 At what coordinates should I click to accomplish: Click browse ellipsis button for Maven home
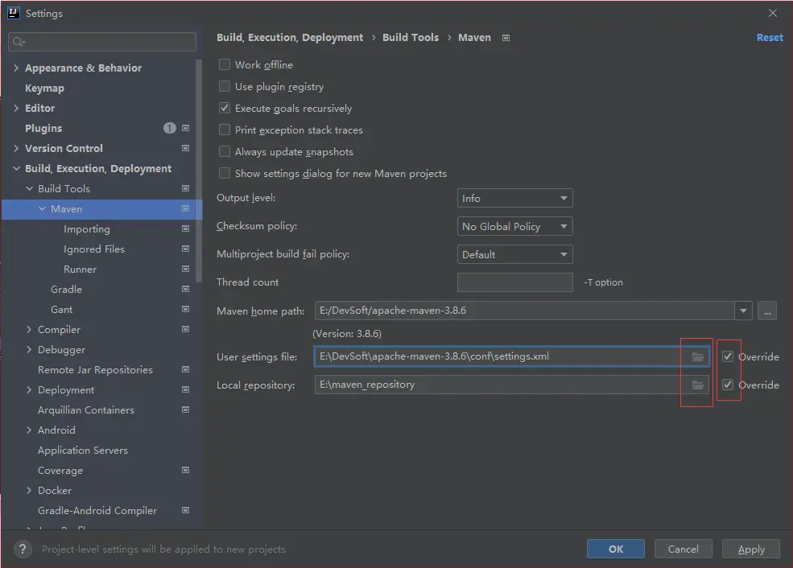pyautogui.click(x=766, y=311)
